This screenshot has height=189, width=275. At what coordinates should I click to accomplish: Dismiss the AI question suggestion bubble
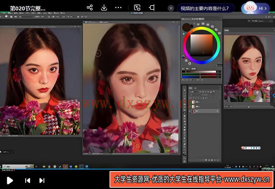tap(171, 8)
